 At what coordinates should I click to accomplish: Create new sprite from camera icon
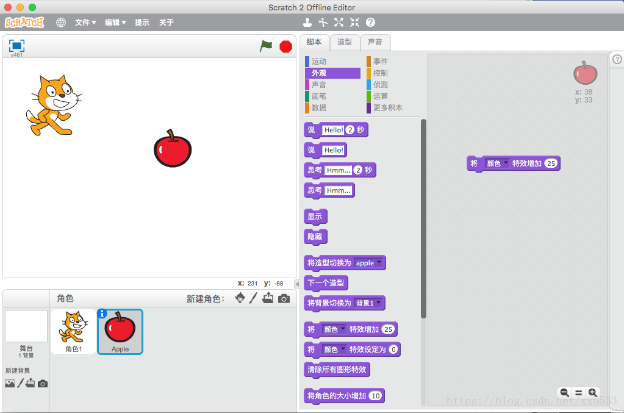pos(284,298)
